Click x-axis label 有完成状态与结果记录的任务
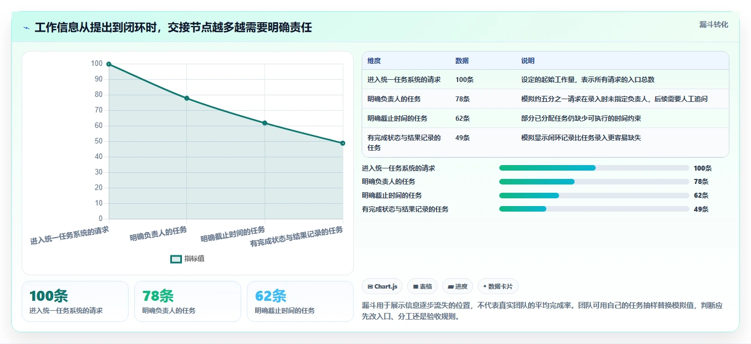 click(297, 237)
